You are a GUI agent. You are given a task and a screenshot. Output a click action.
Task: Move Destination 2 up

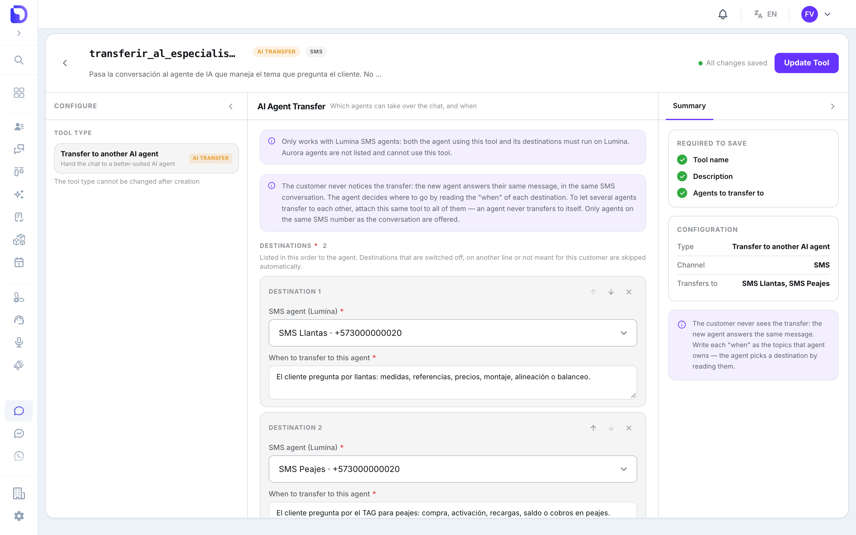click(x=593, y=428)
